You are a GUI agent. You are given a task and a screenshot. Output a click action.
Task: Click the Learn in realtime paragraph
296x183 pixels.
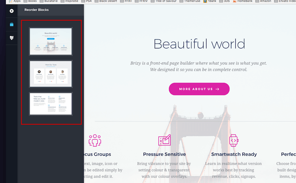click(234, 170)
